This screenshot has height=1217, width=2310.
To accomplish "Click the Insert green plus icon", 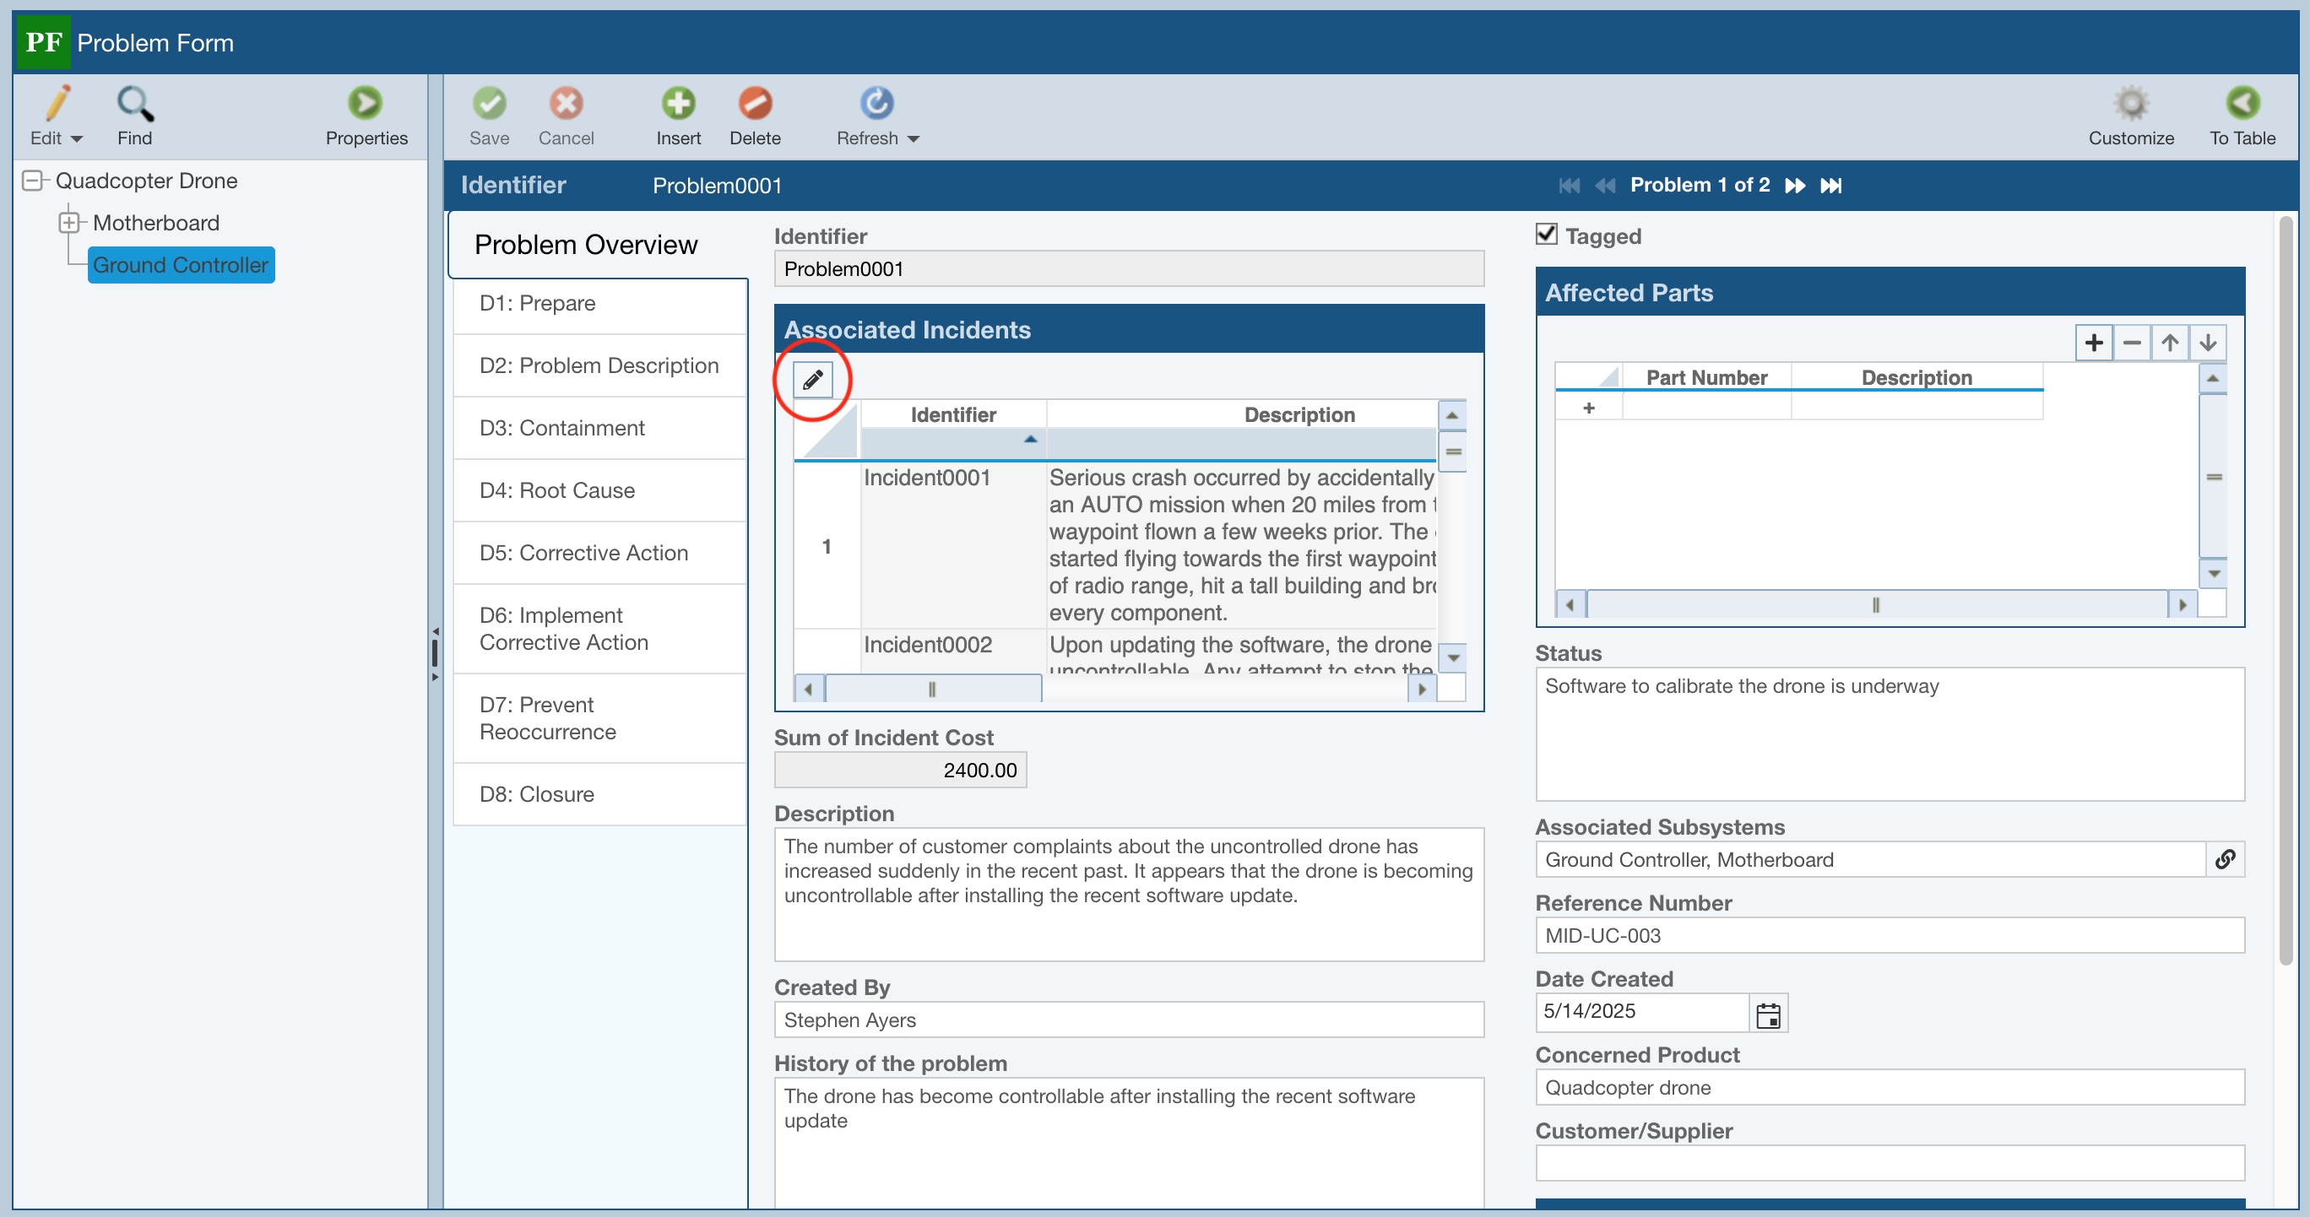I will pyautogui.click(x=678, y=104).
